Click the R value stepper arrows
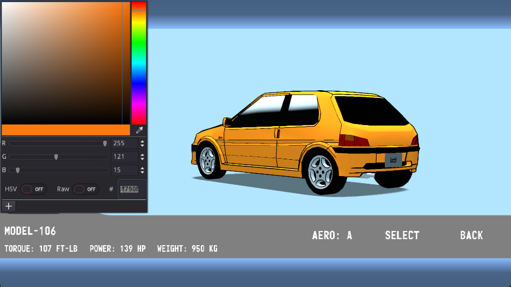The width and height of the screenshot is (511, 287). pos(142,143)
